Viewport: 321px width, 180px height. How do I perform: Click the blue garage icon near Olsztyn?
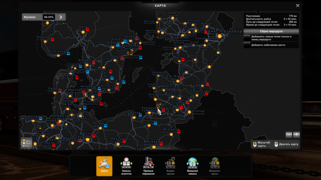click(x=155, y=123)
